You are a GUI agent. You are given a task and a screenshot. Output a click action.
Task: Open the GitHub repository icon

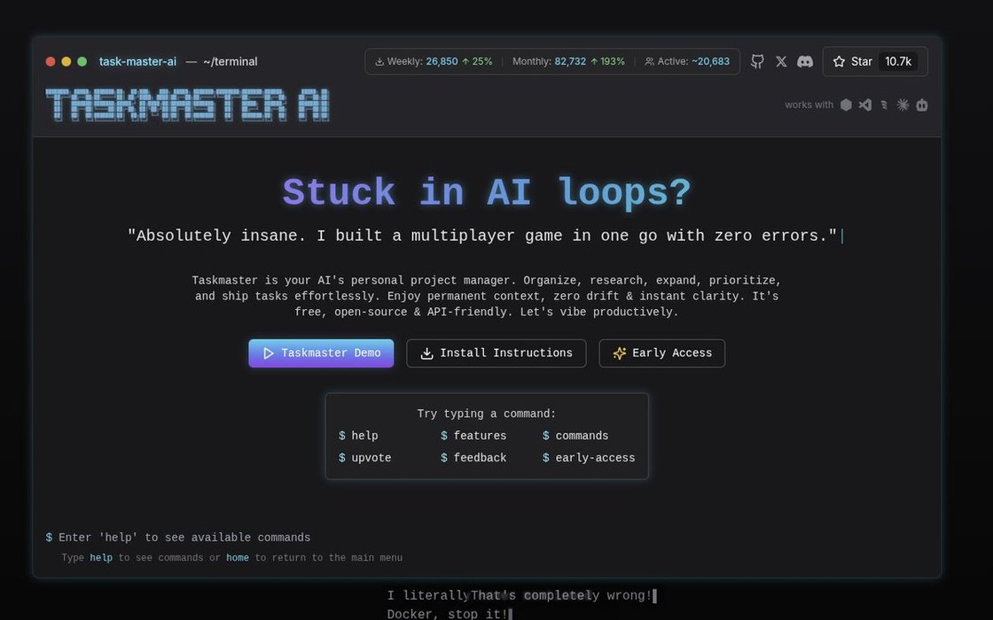point(757,61)
